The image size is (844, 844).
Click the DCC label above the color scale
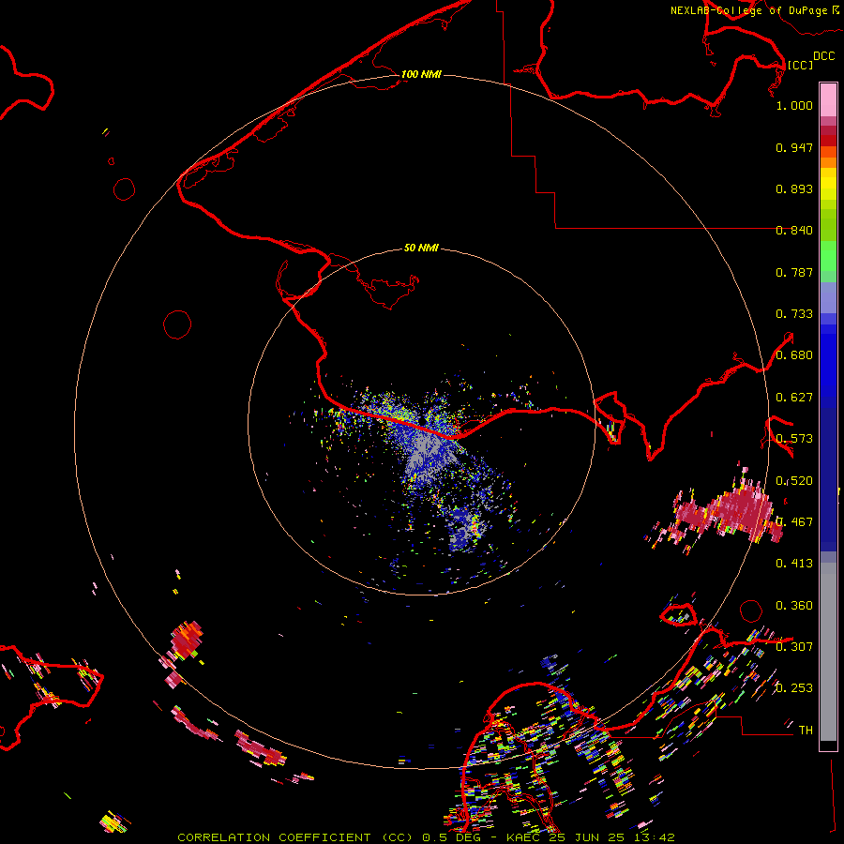tap(823, 55)
